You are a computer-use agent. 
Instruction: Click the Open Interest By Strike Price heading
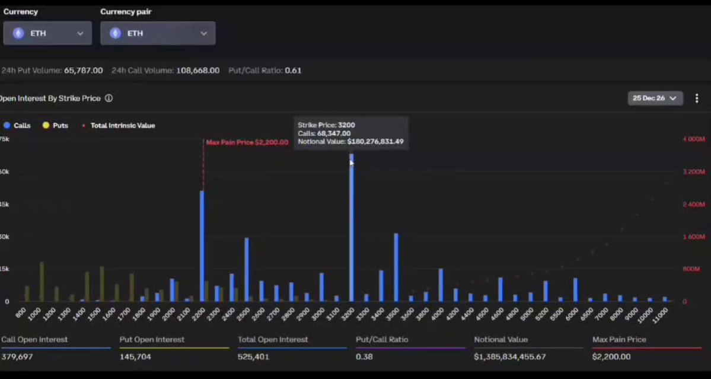pyautogui.click(x=50, y=98)
